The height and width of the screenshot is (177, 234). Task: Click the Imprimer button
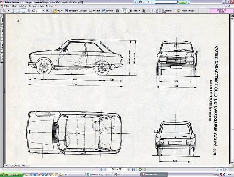click(95, 11)
